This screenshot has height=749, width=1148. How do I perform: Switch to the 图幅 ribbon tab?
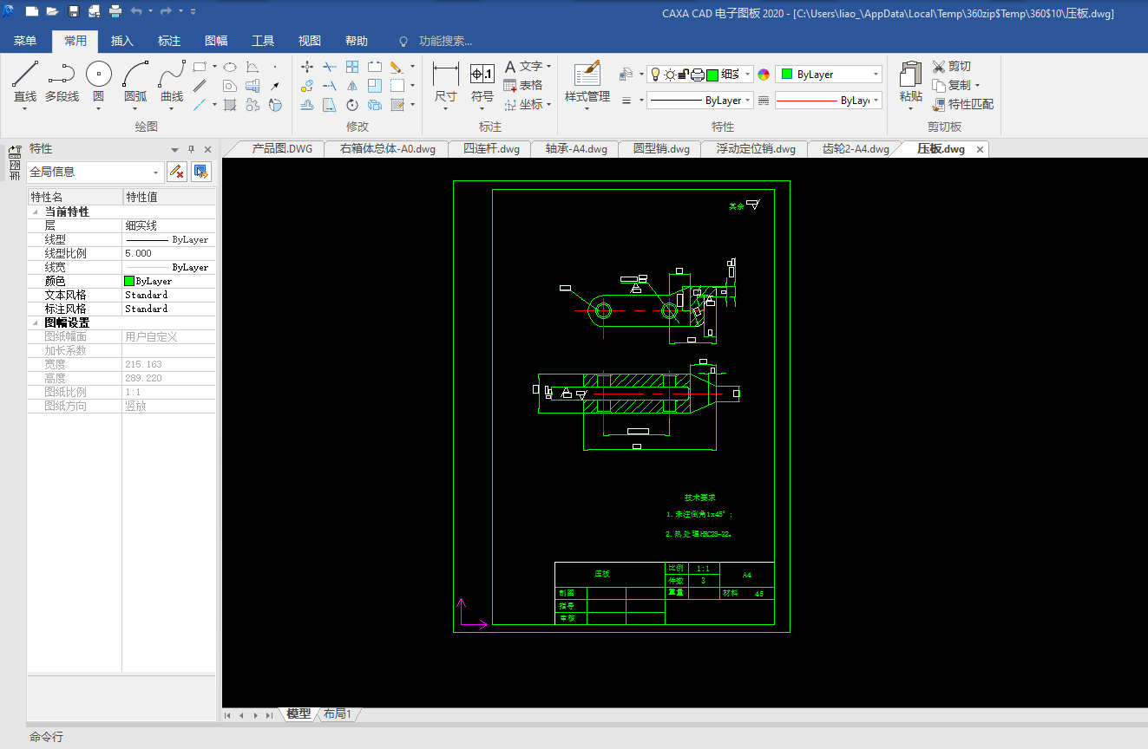click(216, 41)
